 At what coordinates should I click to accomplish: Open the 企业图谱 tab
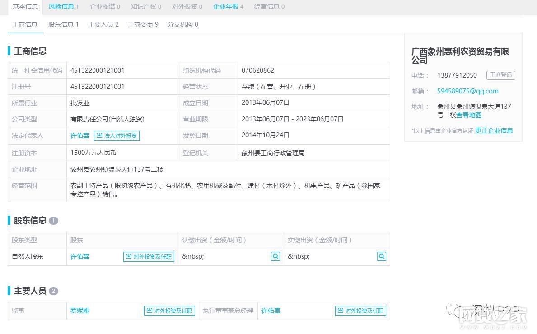point(105,6)
